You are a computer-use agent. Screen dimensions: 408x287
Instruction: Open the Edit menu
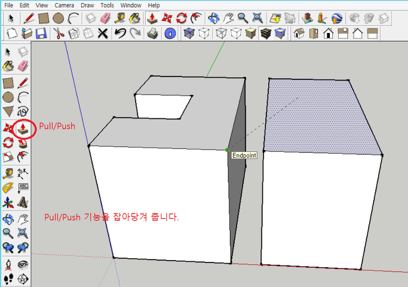24,5
